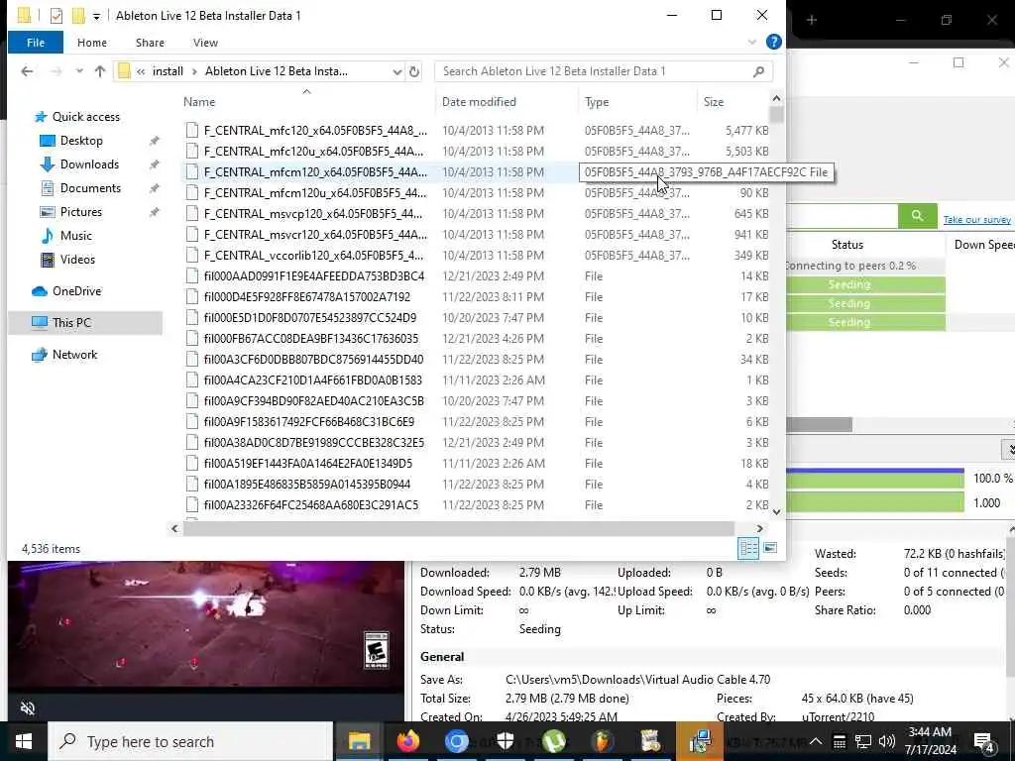Select file fil000FB67ACC08DEA9BF13436C17636035
1015x761 pixels.
310,339
